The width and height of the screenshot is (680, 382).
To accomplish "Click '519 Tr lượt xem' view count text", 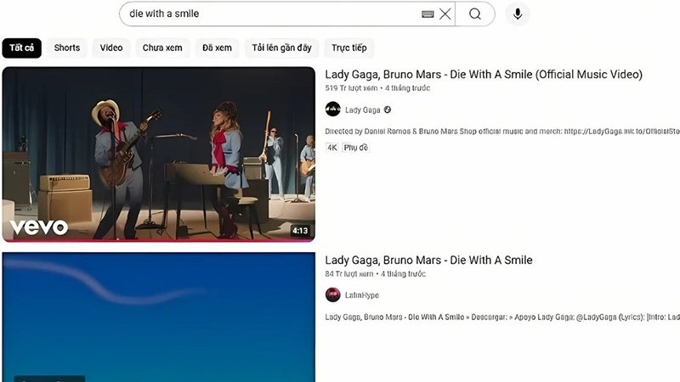I will pyautogui.click(x=351, y=88).
